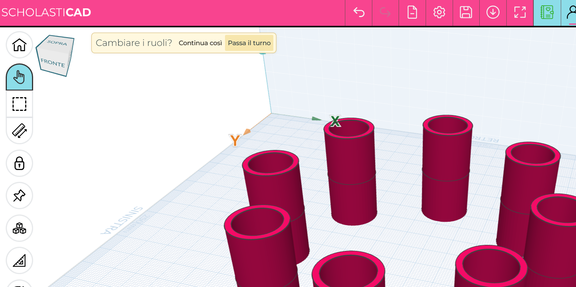Open the grouped cubes tool
This screenshot has height=287, width=576.
(x=19, y=228)
